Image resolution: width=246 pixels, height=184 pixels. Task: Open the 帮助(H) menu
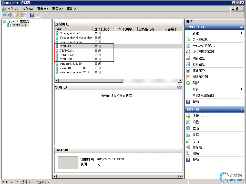click(72, 9)
